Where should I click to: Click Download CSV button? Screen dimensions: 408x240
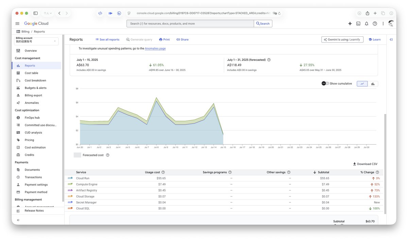coord(365,164)
